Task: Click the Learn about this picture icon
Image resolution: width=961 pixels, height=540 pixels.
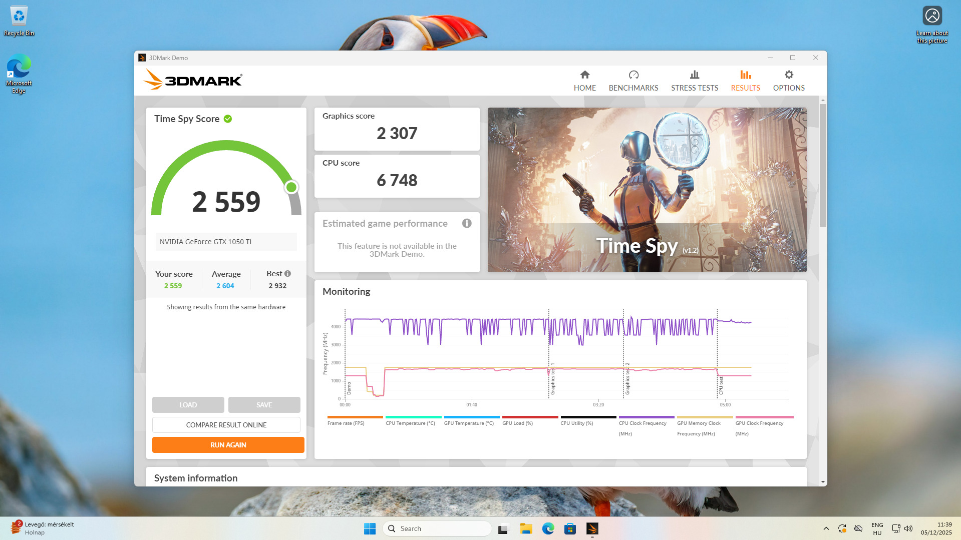Action: coord(932,25)
